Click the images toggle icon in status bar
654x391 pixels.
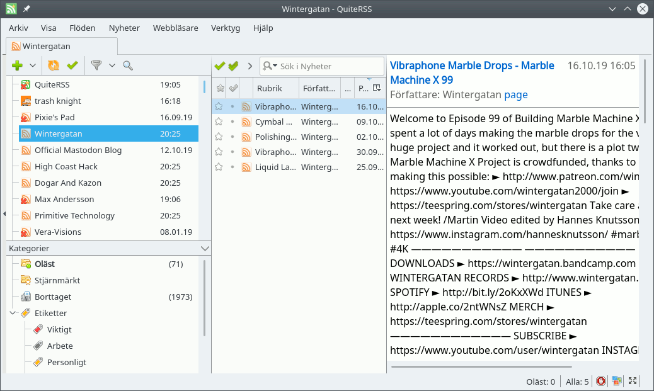616,381
